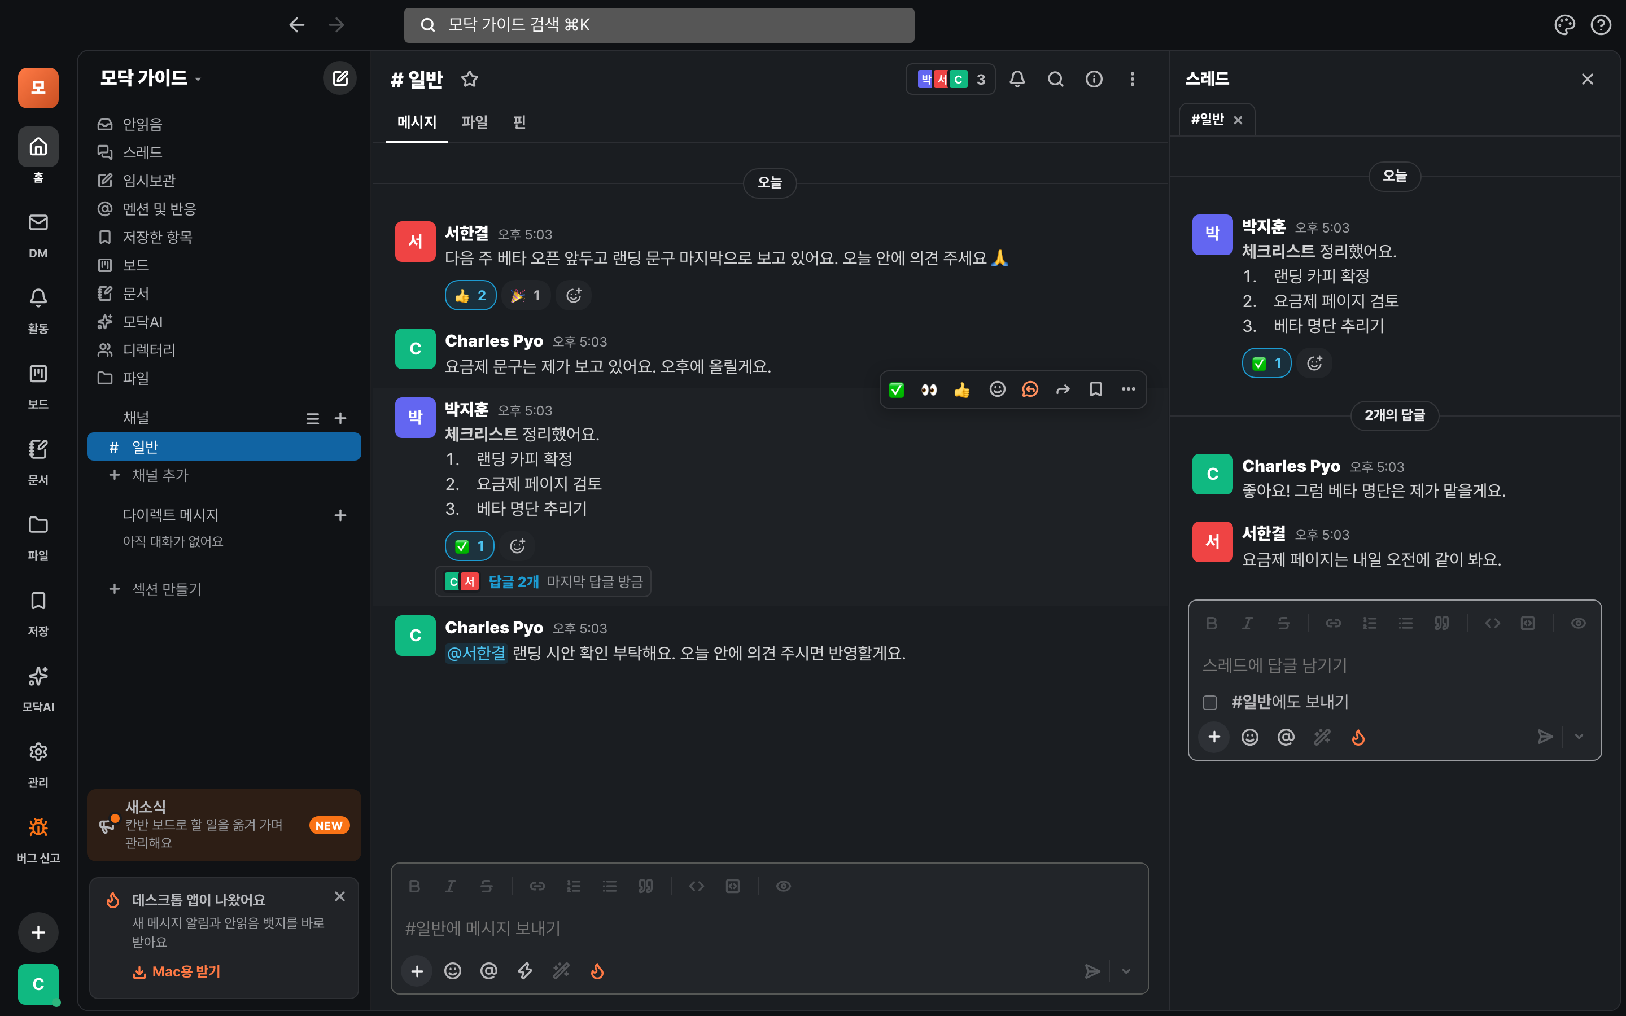1626x1016 pixels.
Task: Open DM in the left rail
Action: (x=38, y=234)
